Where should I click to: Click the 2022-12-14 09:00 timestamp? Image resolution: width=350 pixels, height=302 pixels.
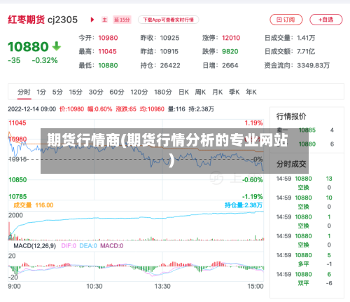32,109
